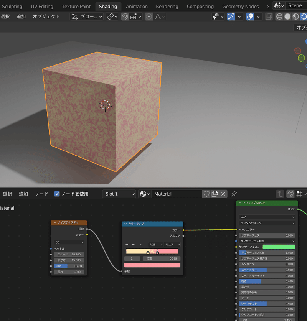Toggle snapping magnet in 3D viewport header
This screenshot has height=321, width=307.
pyautogui.click(x=125, y=16)
